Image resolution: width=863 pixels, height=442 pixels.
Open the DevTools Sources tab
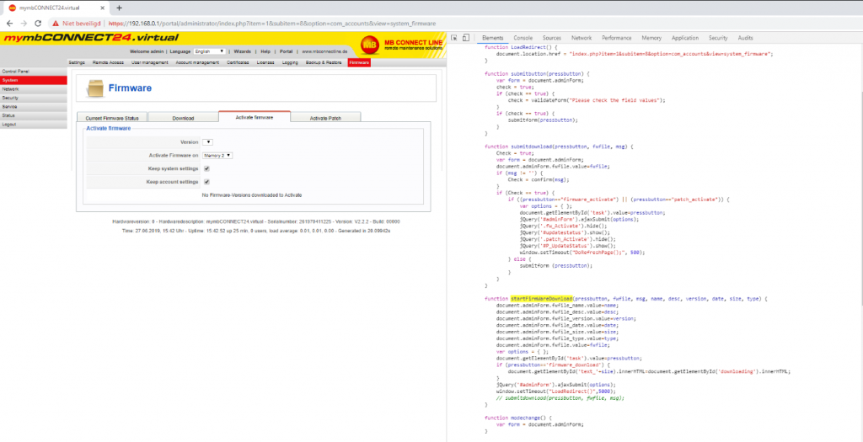(x=551, y=38)
